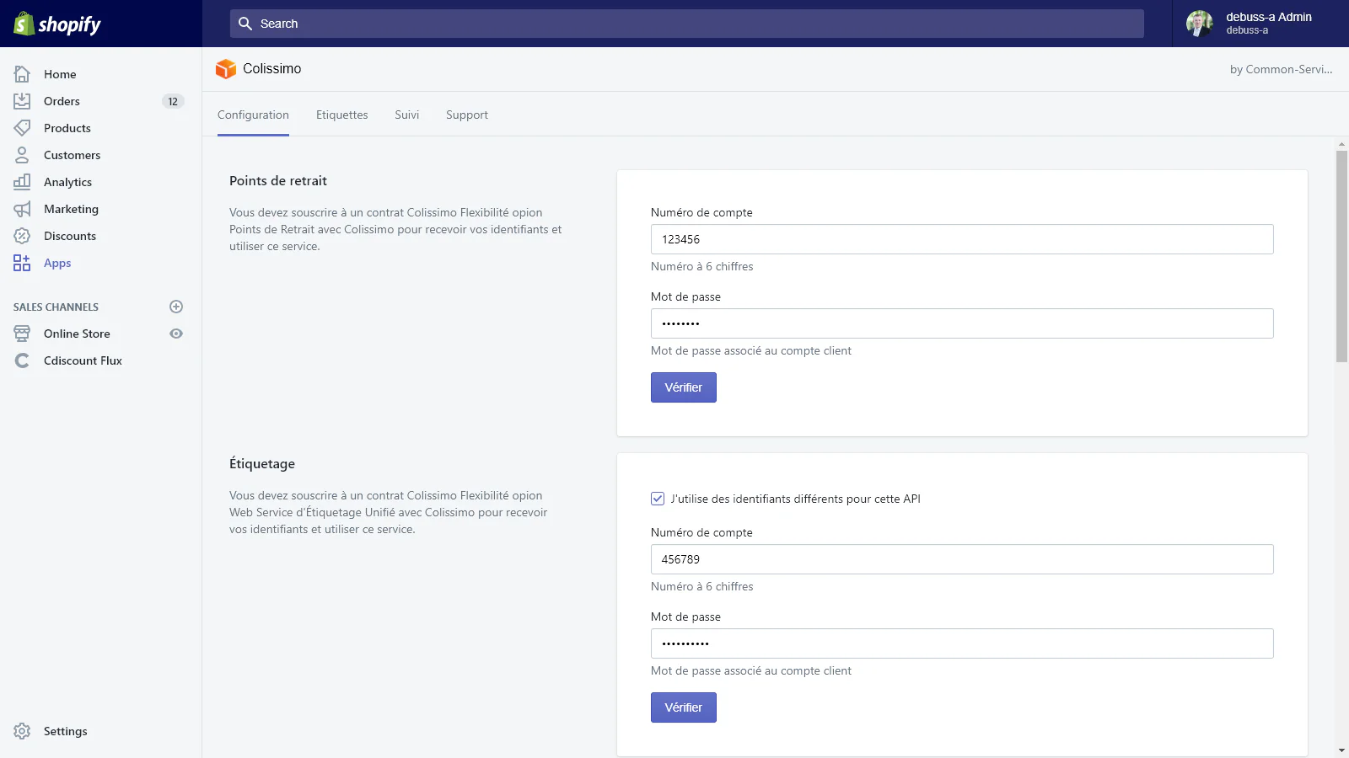The width and height of the screenshot is (1349, 758).
Task: Click the Settings gear icon
Action: pyautogui.click(x=22, y=731)
